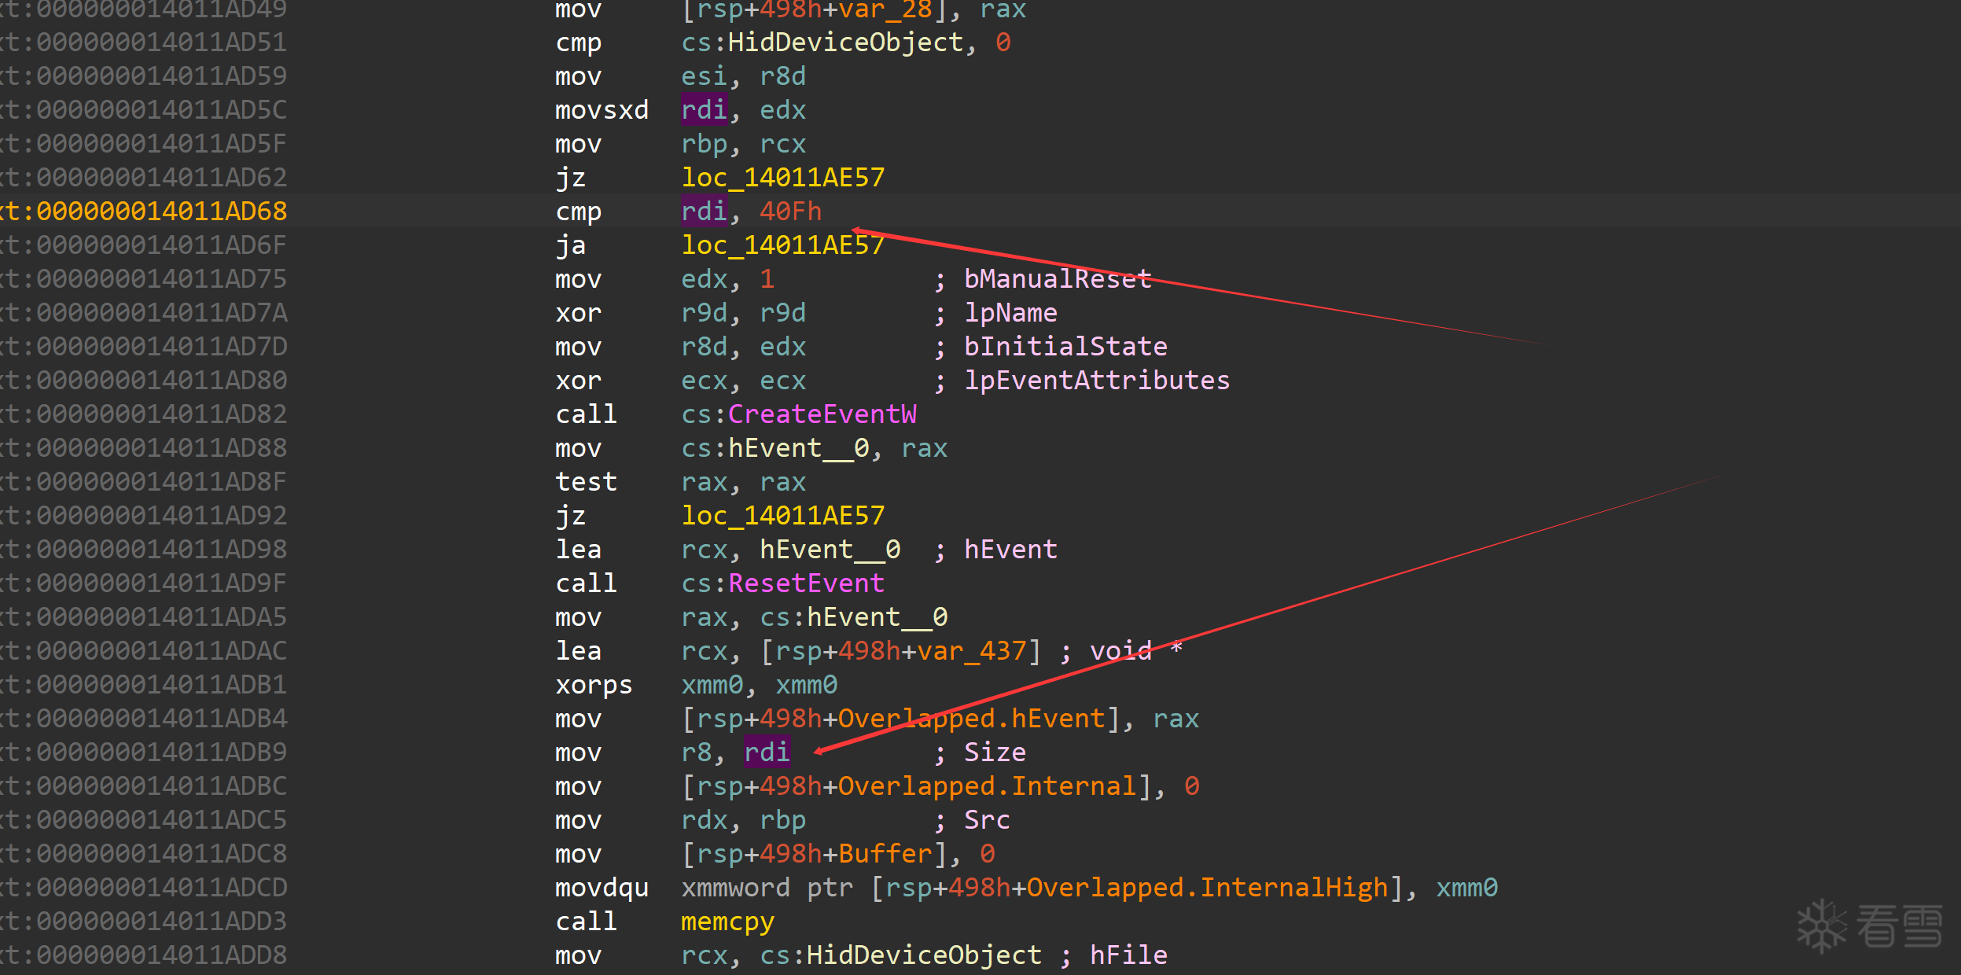Image resolution: width=1961 pixels, height=975 pixels.
Task: Click the rdi register in movsxd line
Action: (704, 110)
